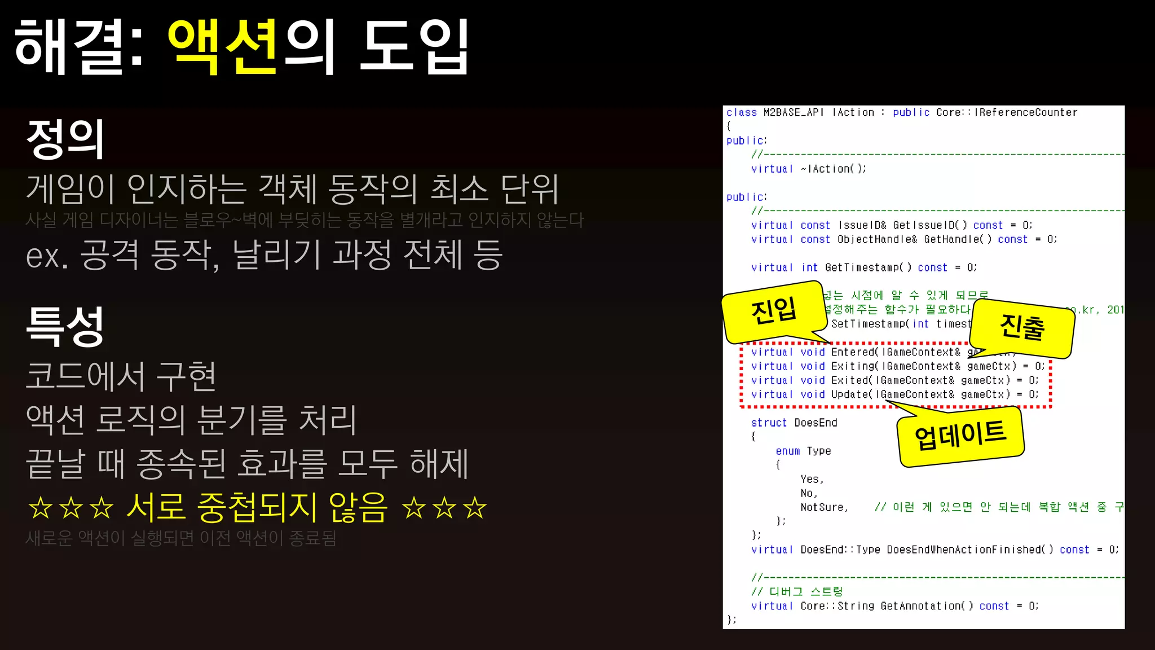
Task: Click the code line 'struct DoesEnd'
Action: pyautogui.click(x=794, y=423)
